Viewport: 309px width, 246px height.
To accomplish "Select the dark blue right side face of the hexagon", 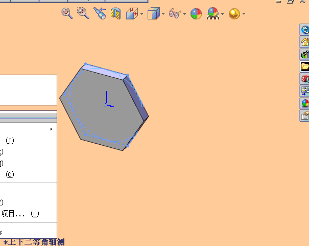I will click(137, 99).
